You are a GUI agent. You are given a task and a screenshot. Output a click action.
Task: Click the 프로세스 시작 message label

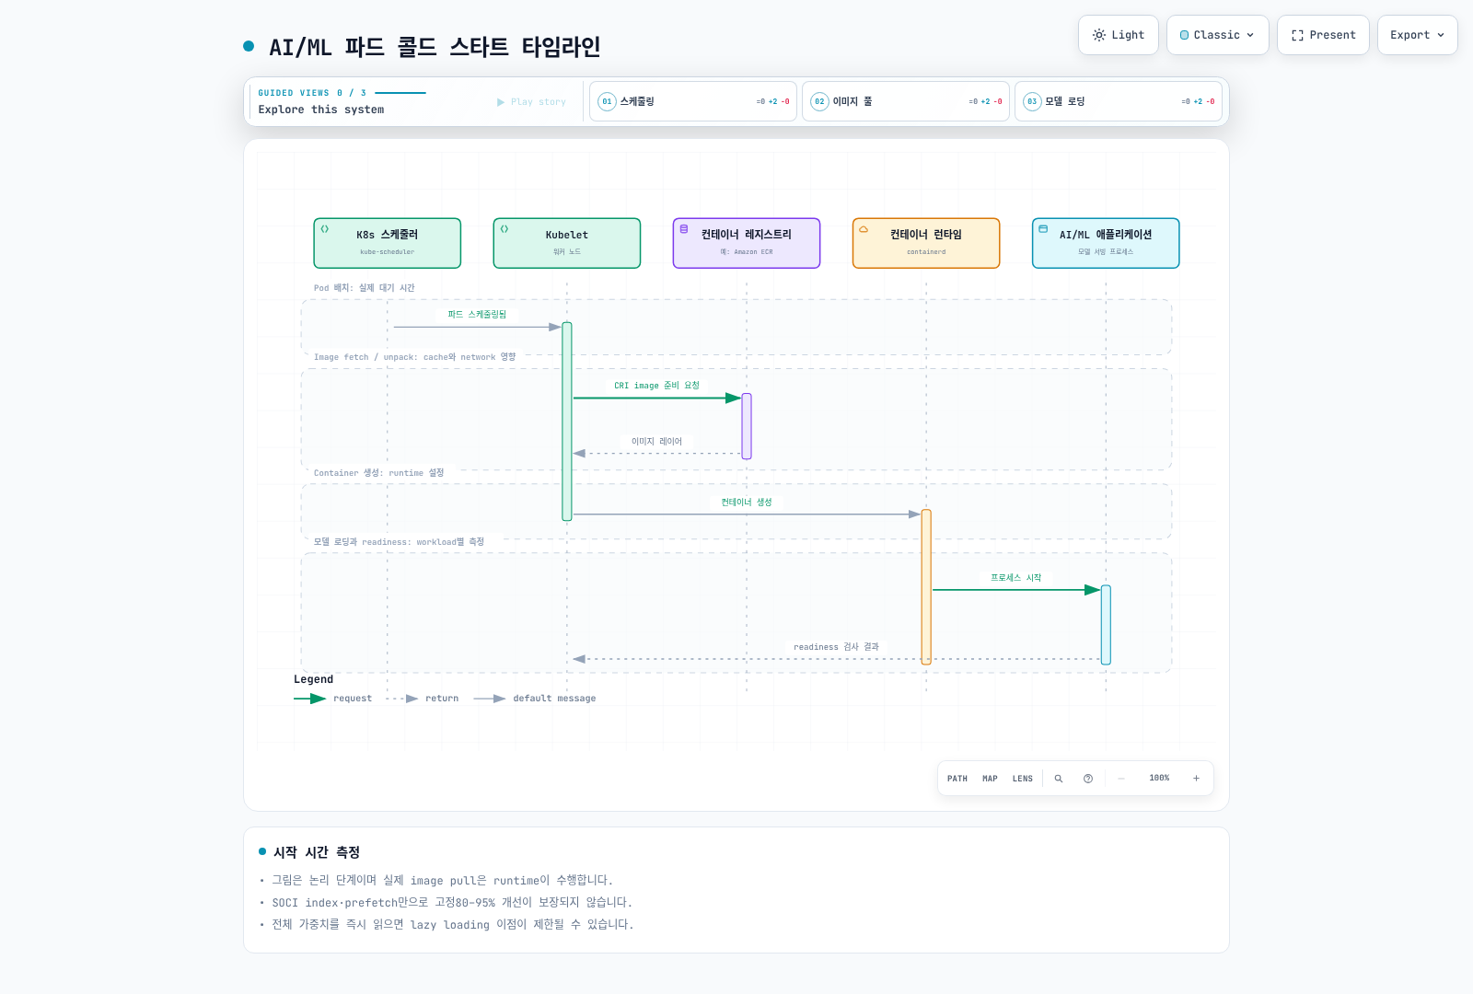(x=1016, y=578)
